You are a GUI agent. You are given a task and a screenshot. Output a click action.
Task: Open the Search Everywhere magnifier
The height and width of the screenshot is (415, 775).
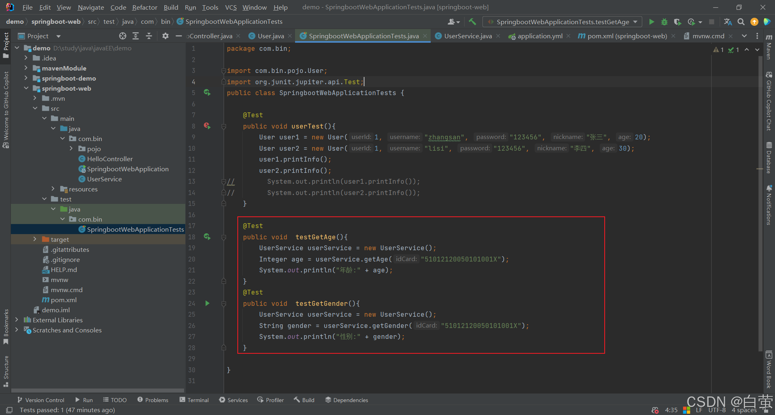click(x=741, y=22)
